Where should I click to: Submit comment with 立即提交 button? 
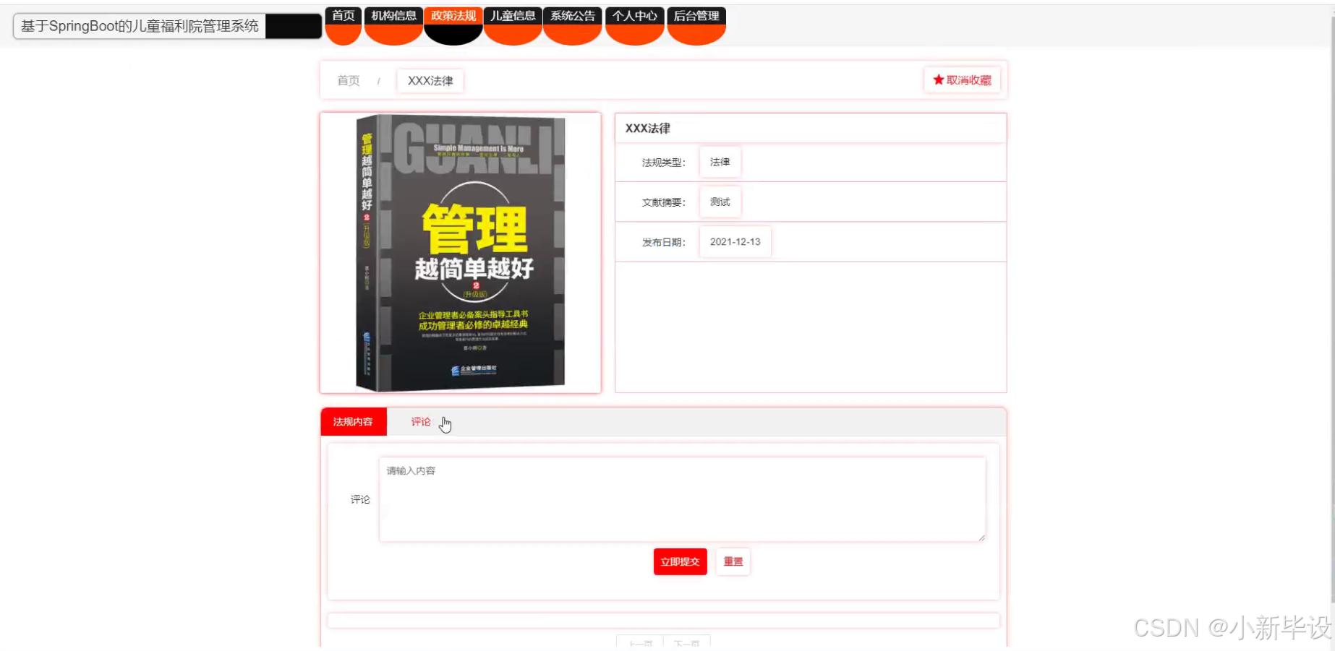point(680,561)
